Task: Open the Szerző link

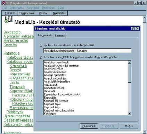Action: pyautogui.click(x=15, y=70)
